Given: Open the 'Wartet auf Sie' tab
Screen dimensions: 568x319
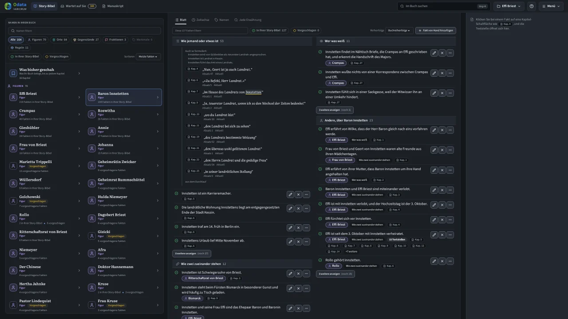Looking at the screenshot, I should coord(78,6).
